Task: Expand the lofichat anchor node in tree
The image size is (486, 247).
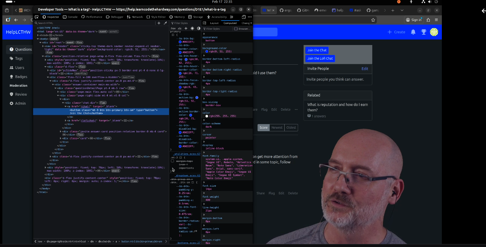Action: (66, 120)
